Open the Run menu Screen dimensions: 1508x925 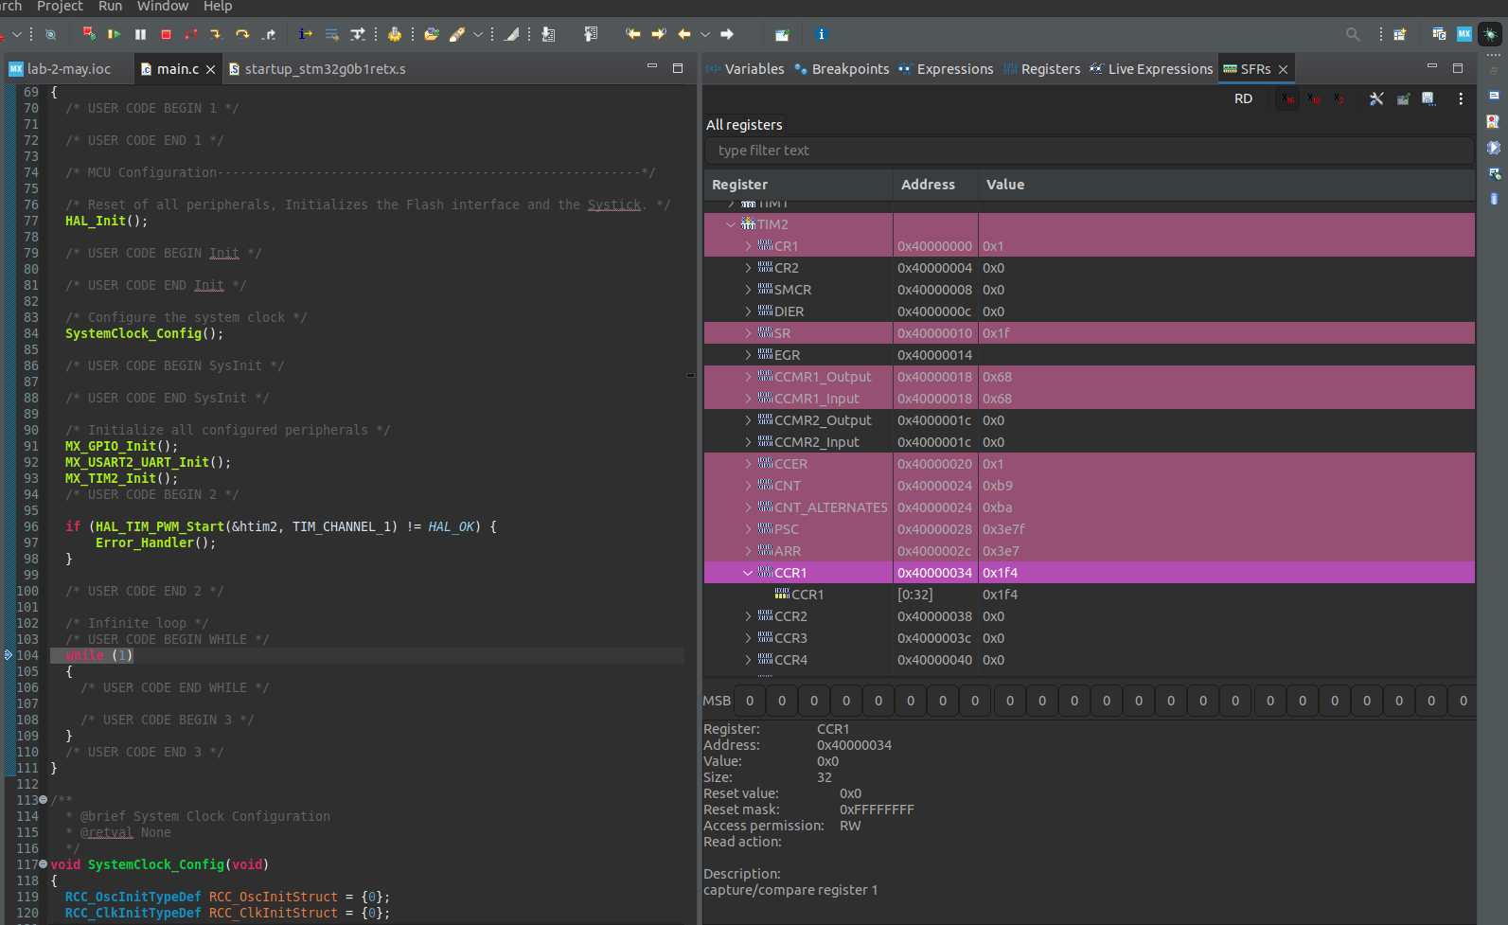coord(110,7)
